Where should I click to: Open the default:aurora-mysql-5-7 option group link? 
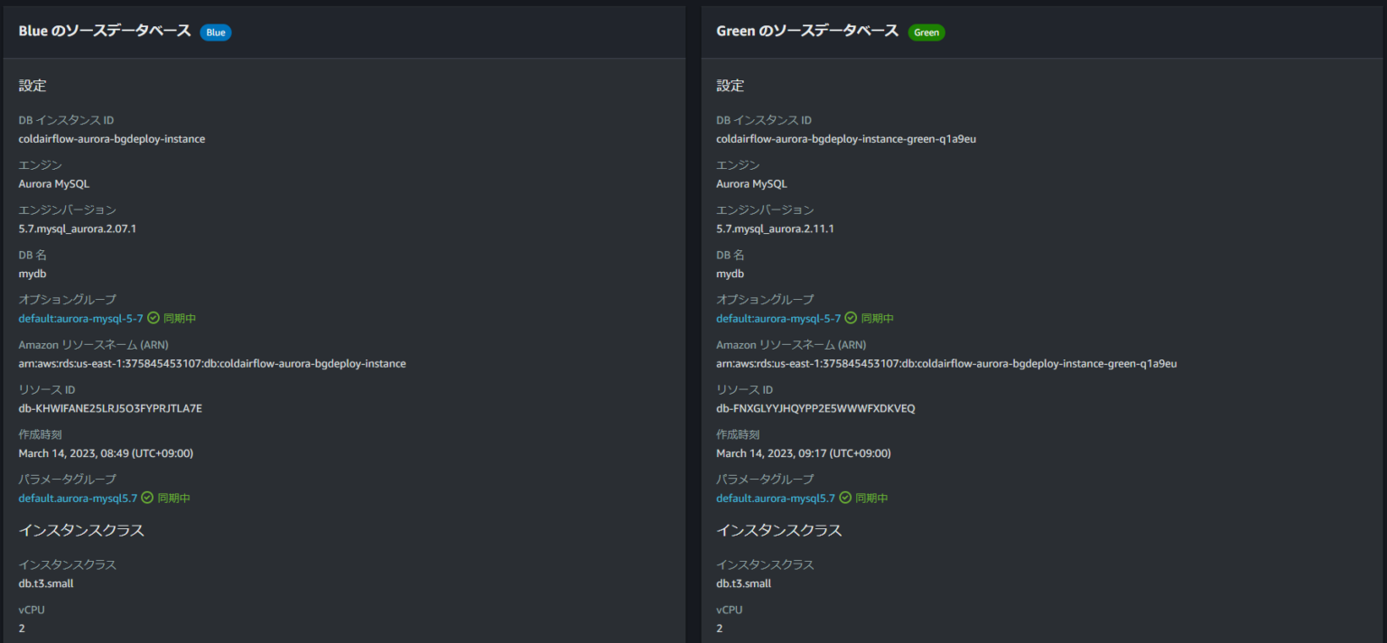click(77, 318)
